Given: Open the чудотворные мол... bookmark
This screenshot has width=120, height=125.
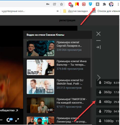Looking at the screenshot, I should 13,11.
